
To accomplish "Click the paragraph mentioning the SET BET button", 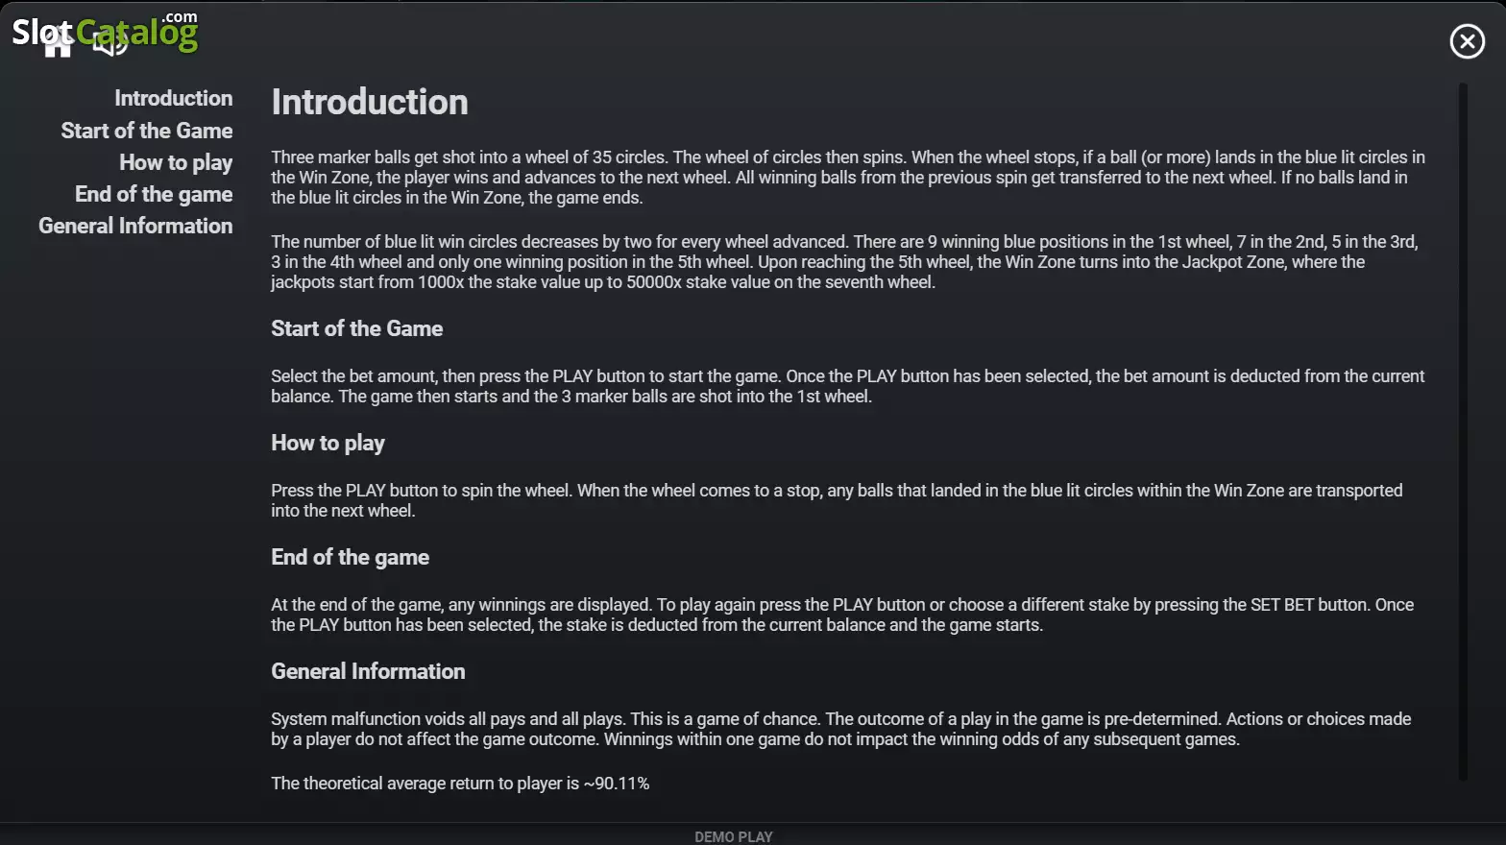I will 842,615.
